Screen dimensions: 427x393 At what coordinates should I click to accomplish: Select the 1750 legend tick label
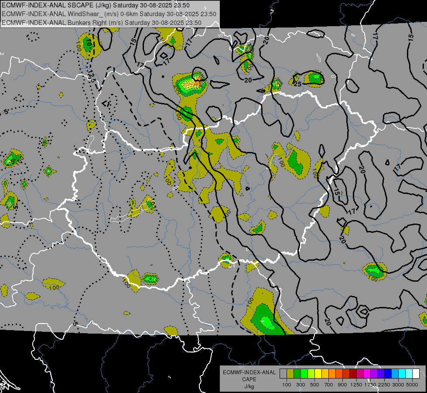tap(370, 385)
